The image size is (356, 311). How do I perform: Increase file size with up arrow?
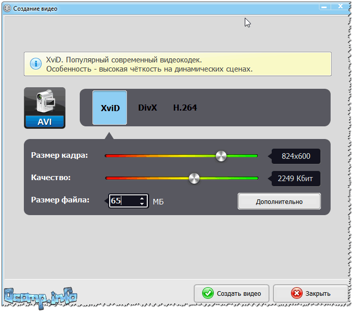pos(142,198)
